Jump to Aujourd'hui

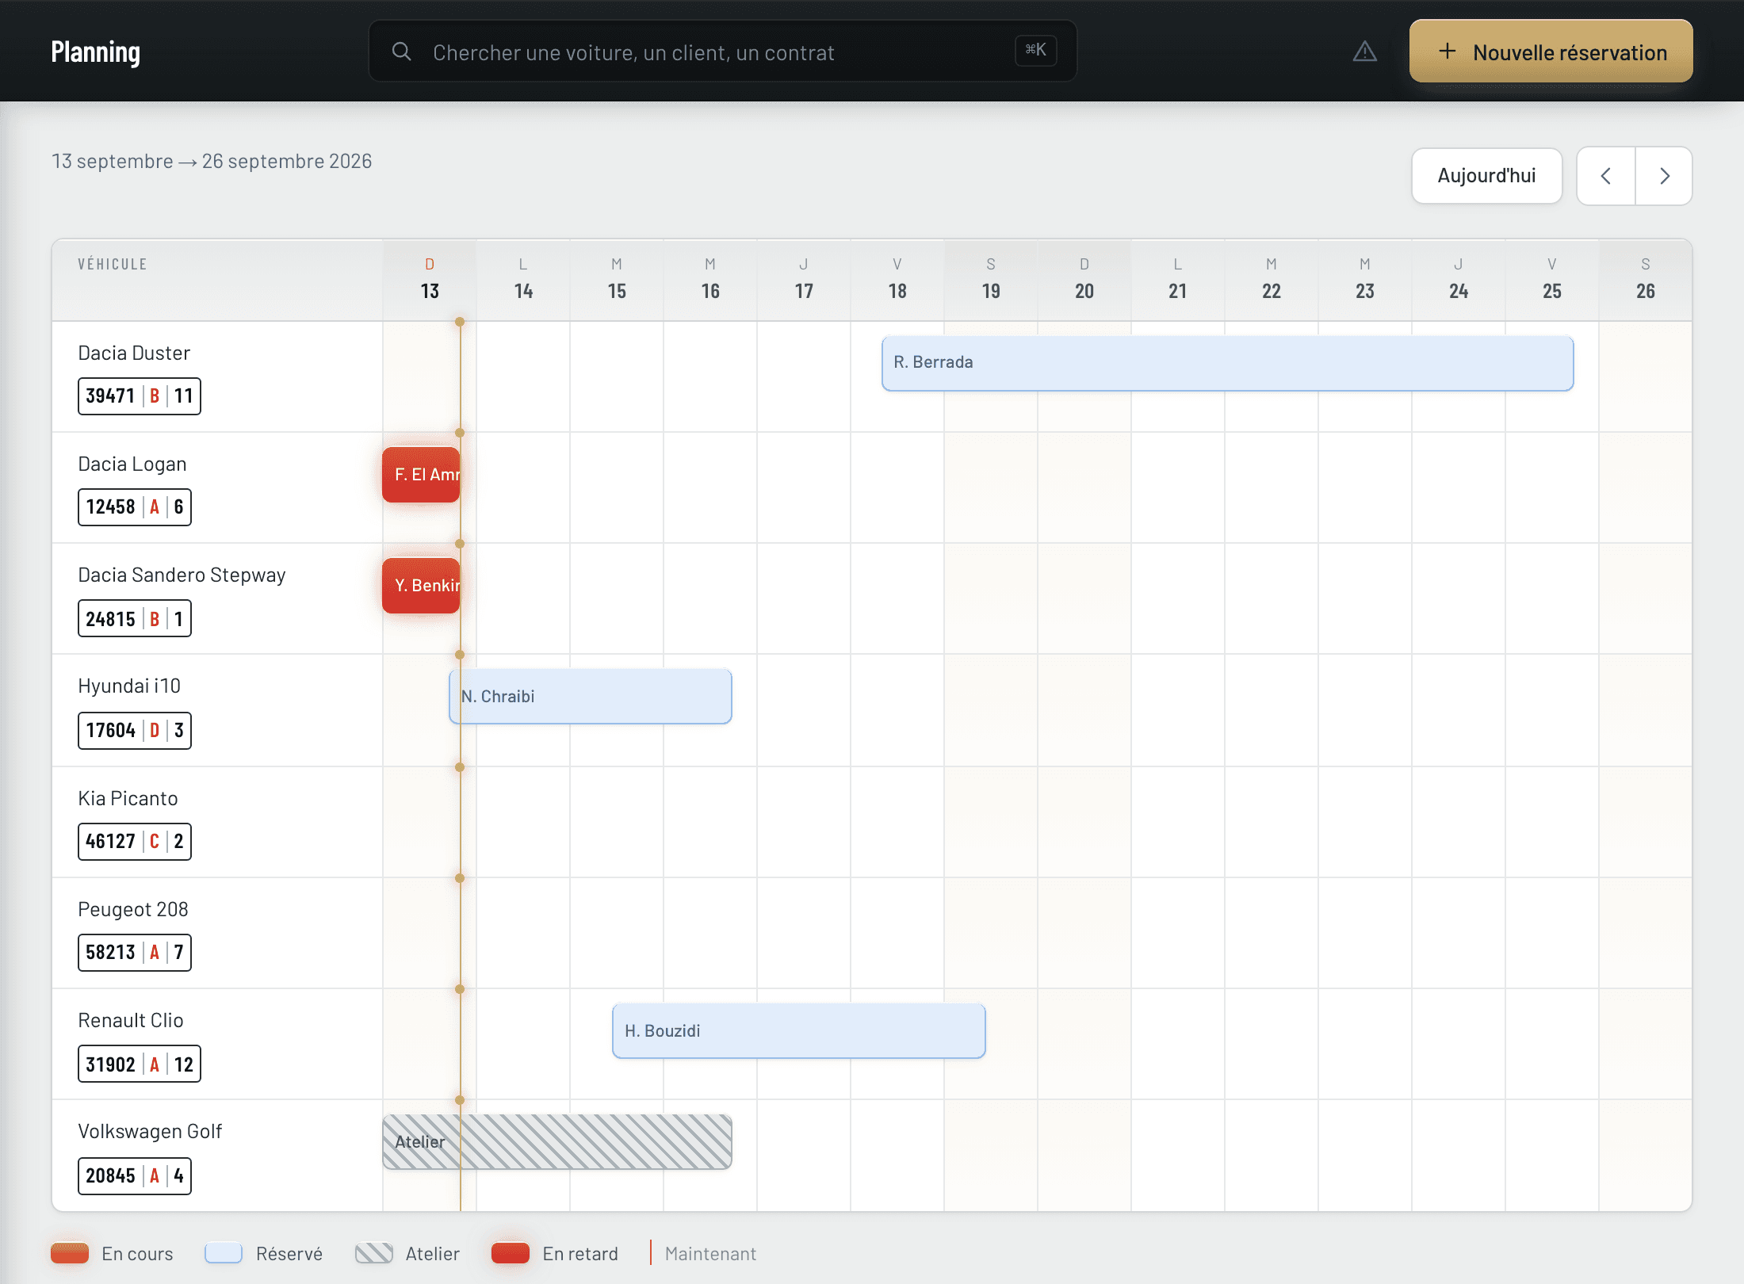click(1486, 176)
